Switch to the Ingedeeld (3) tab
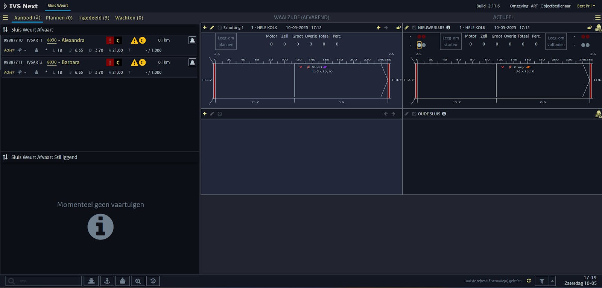602x288 pixels. click(x=94, y=18)
